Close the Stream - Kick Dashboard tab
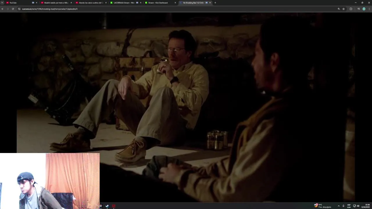The width and height of the screenshot is (372, 209). (x=175, y=3)
